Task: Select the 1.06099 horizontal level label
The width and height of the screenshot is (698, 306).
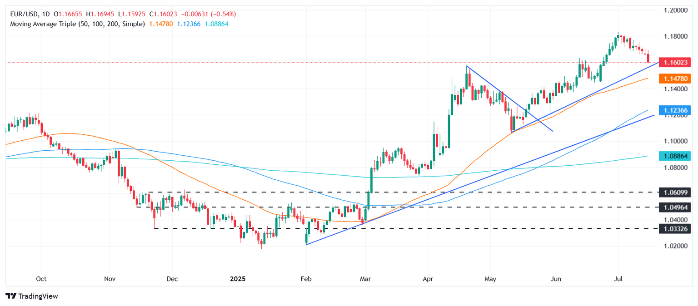Action: (x=677, y=192)
